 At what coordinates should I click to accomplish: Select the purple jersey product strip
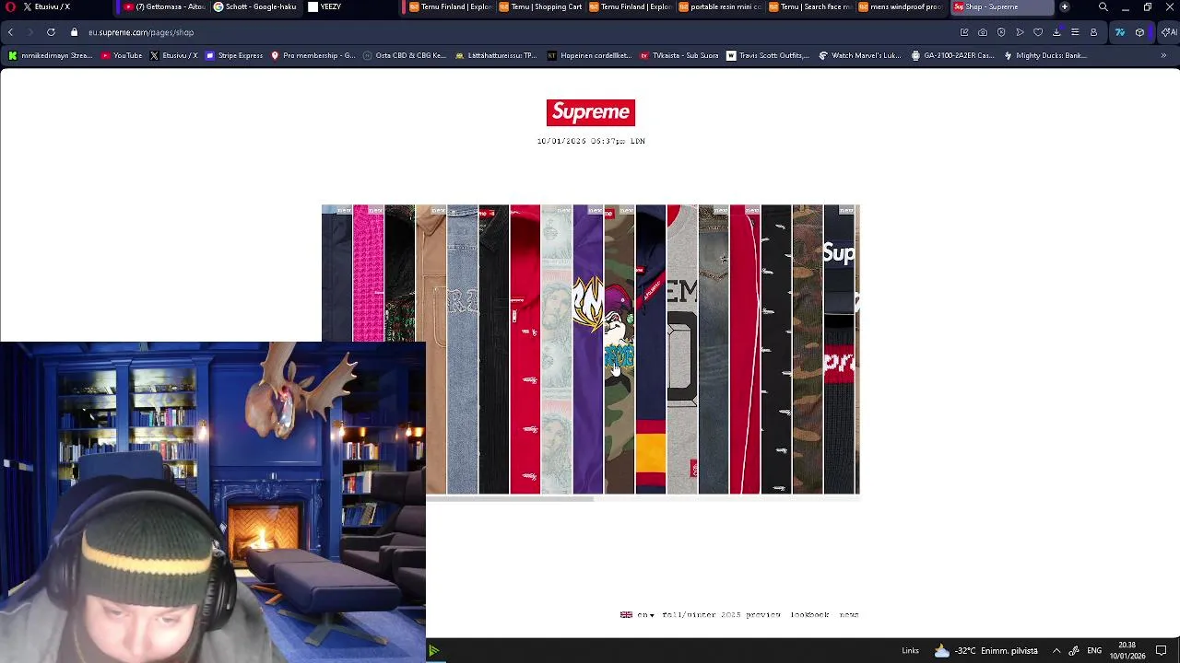pyautogui.click(x=587, y=350)
